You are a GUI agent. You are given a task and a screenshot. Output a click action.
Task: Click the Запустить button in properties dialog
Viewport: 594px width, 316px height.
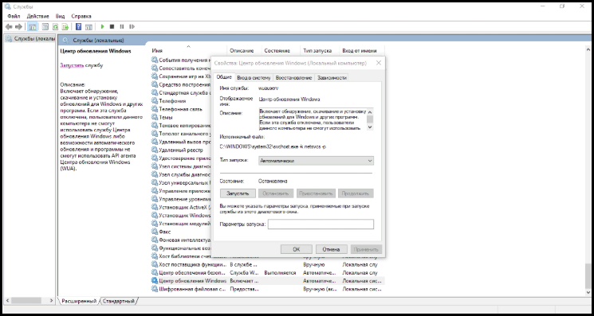click(238, 193)
